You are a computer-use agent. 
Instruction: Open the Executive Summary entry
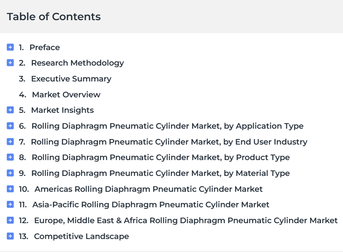coord(65,79)
